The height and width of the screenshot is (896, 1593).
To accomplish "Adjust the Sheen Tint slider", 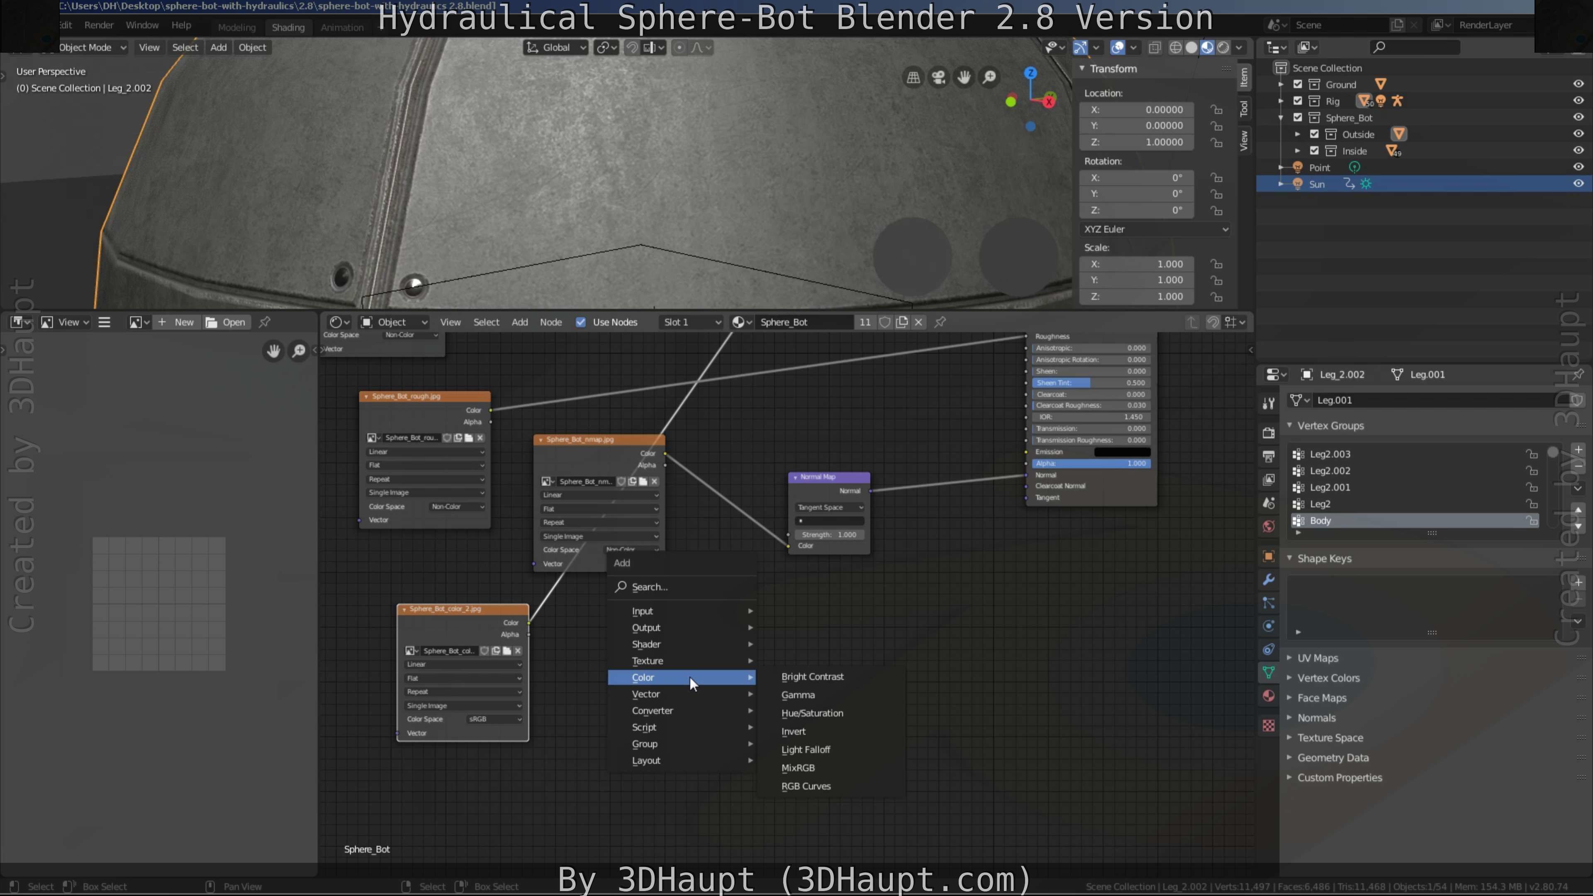I will pos(1091,383).
